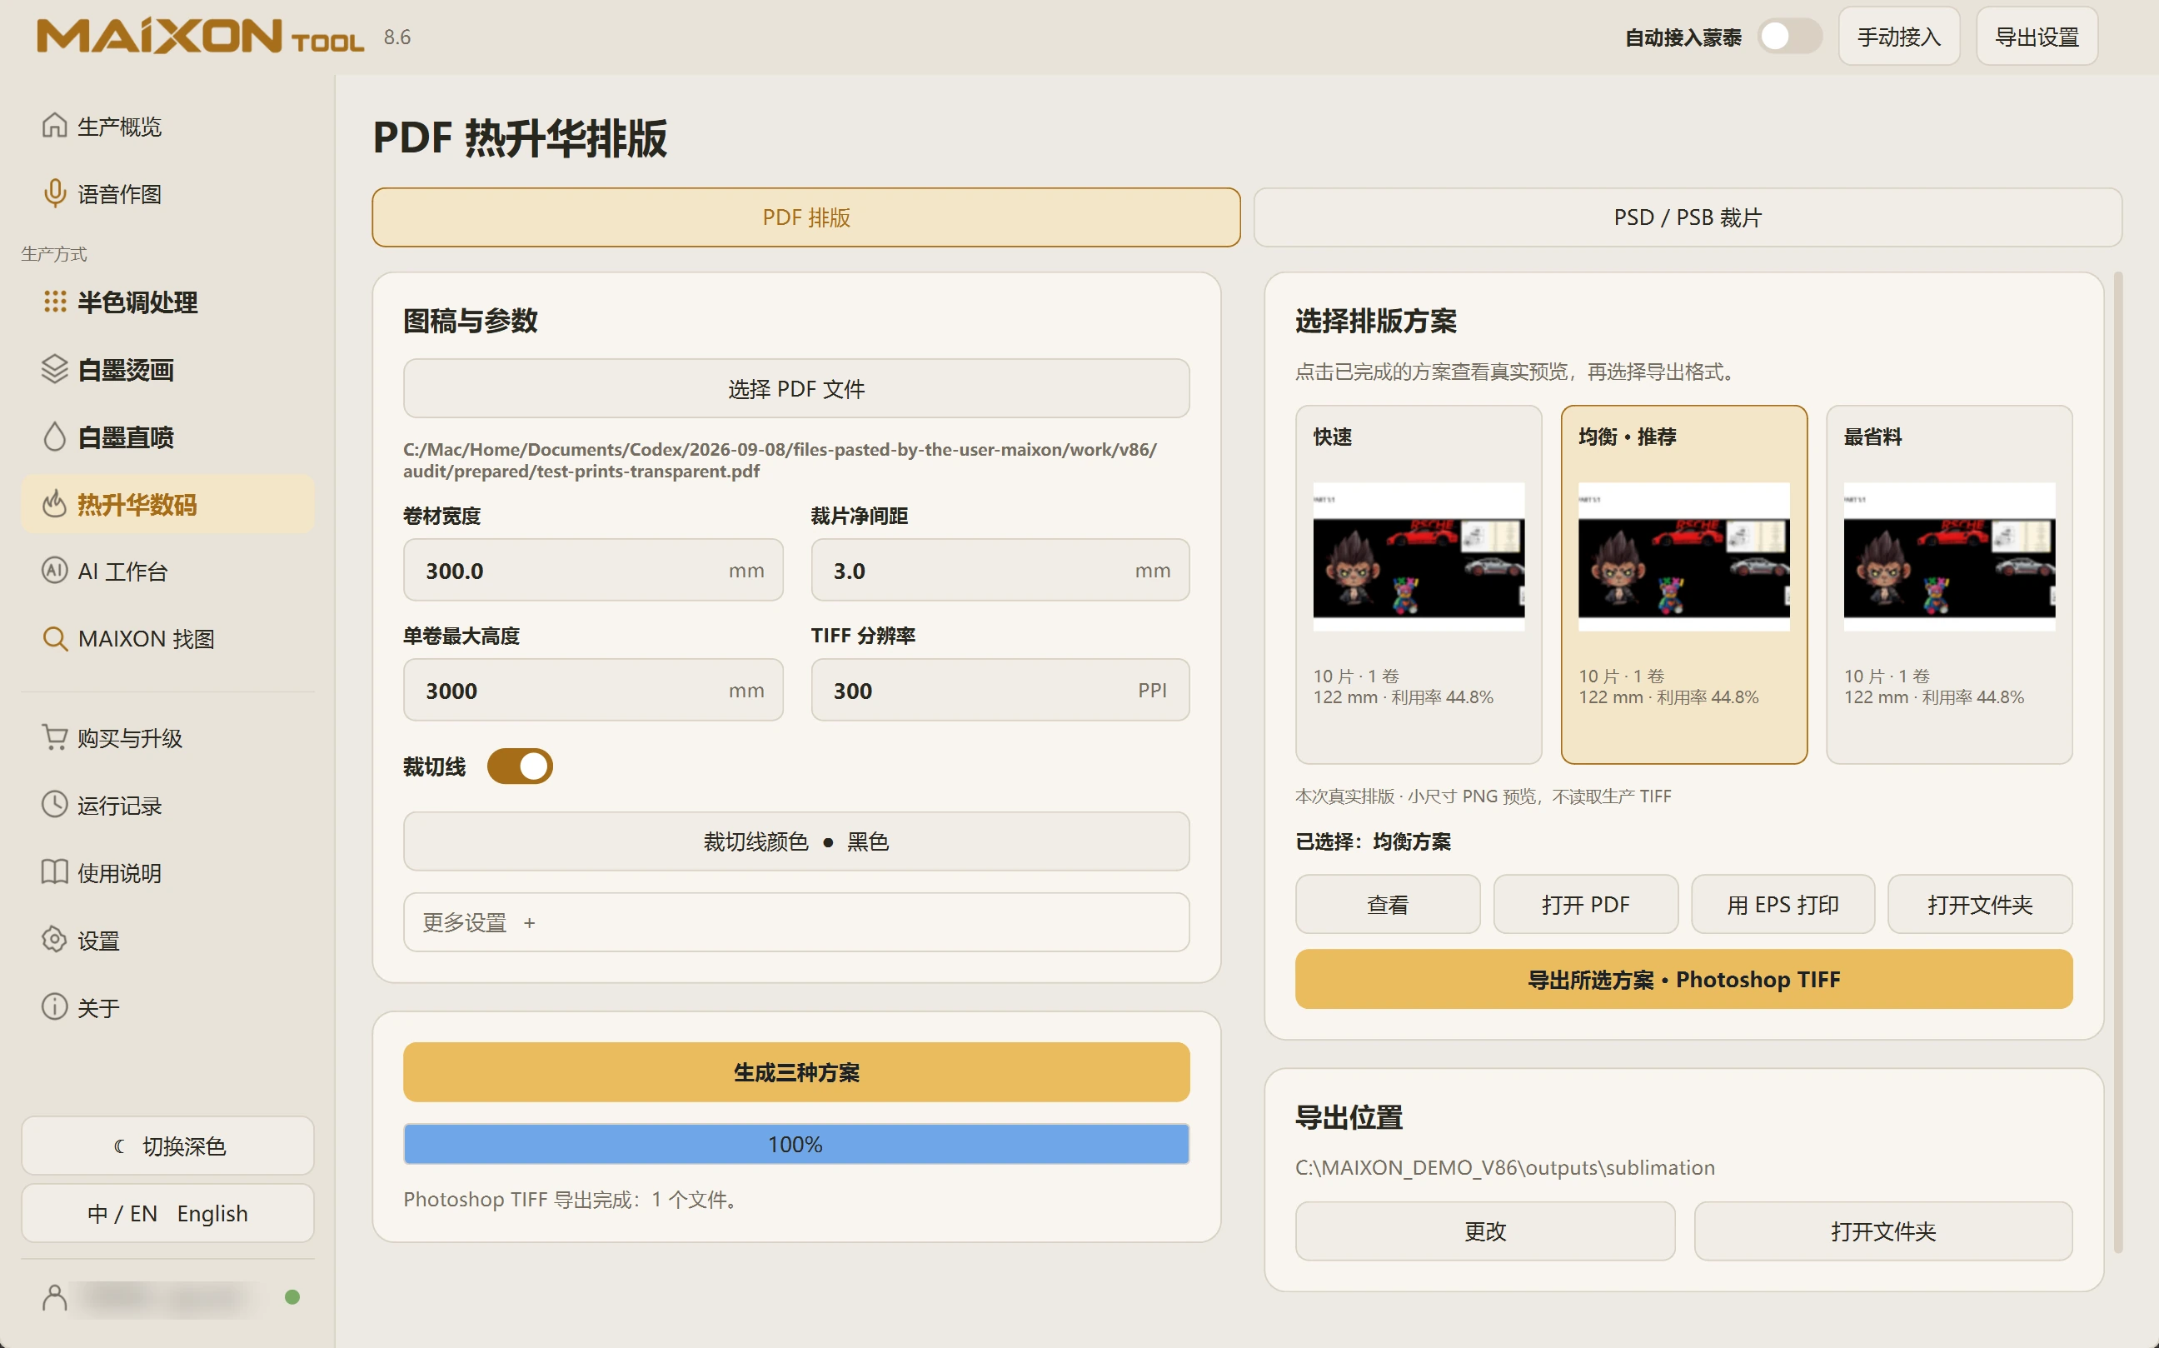Image resolution: width=2159 pixels, height=1348 pixels.
Task: Expand the 更多设置 section
Action: coord(796,923)
